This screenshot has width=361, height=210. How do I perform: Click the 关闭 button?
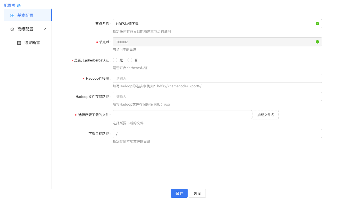[x=197, y=193]
